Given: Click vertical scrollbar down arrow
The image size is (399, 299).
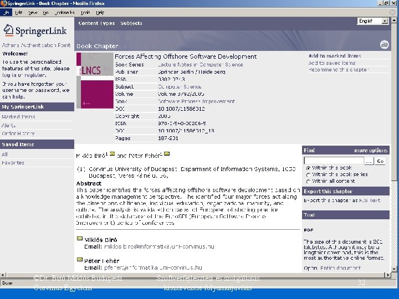Looking at the screenshot, I should pos(394,269).
